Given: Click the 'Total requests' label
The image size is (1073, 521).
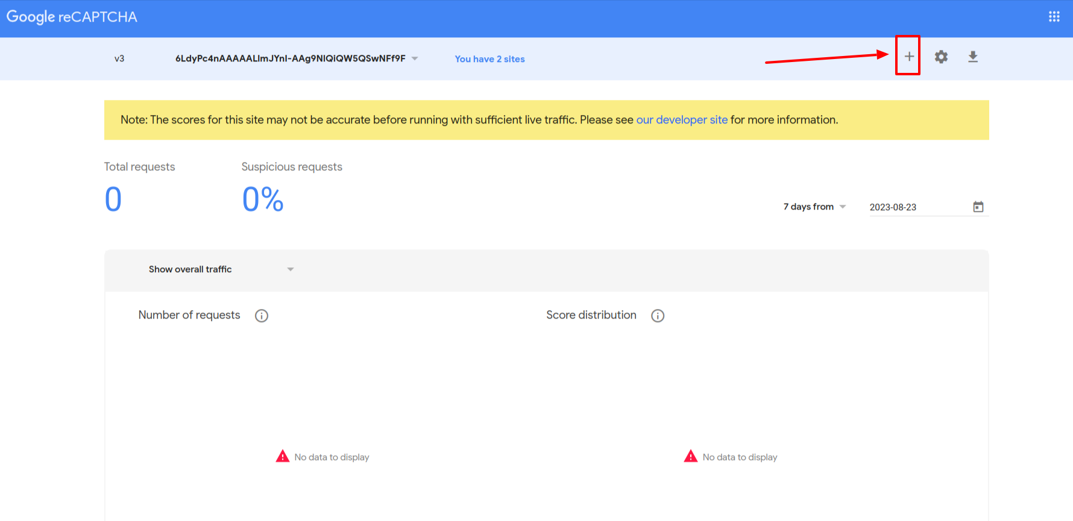Looking at the screenshot, I should click(139, 167).
